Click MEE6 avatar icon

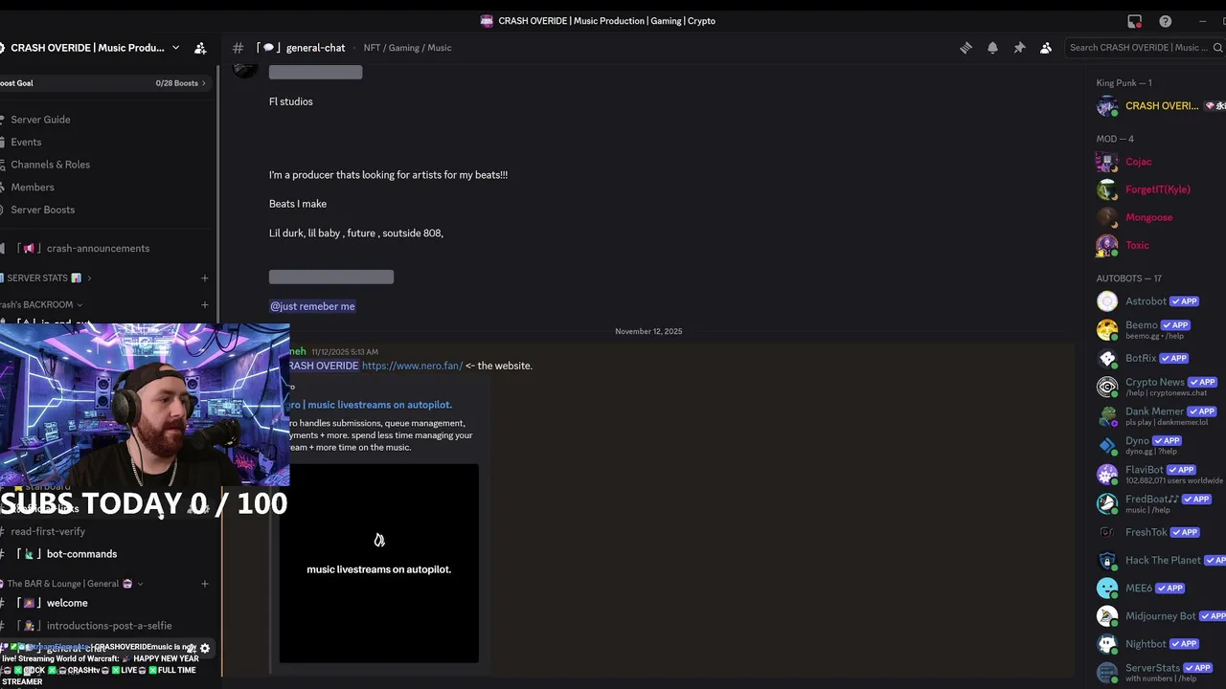coord(1107,589)
